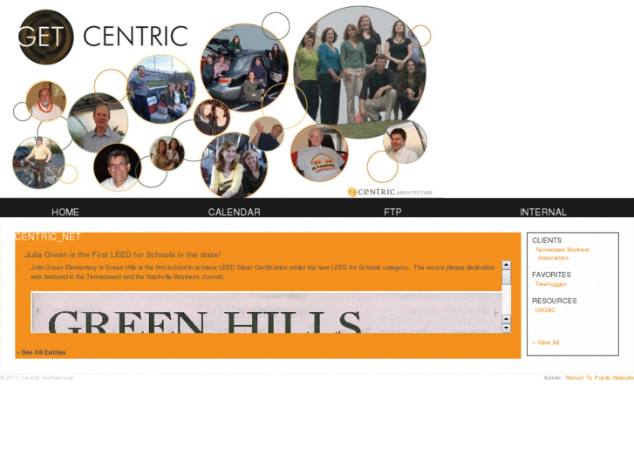
Task: Click the upper of the two bottom scrollbar arrows
Action: click(506, 319)
